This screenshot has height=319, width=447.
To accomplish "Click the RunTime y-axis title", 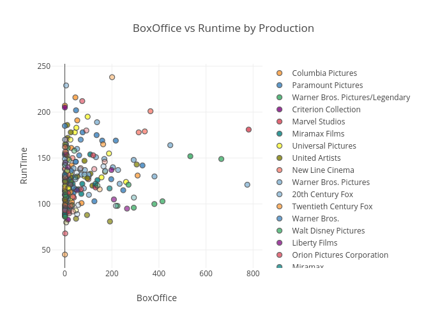I will coord(24,165).
